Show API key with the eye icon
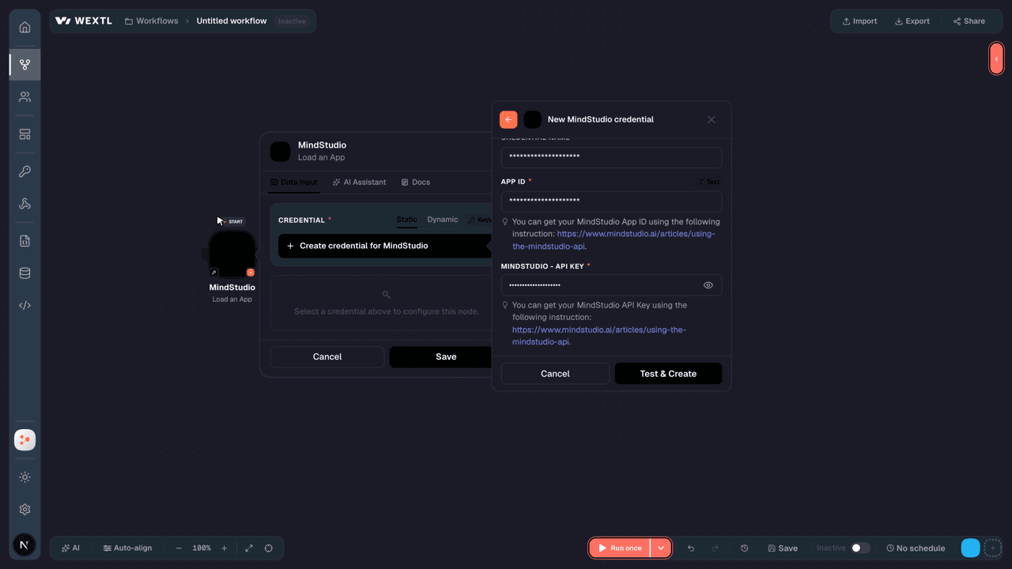The width and height of the screenshot is (1012, 569). [x=708, y=285]
